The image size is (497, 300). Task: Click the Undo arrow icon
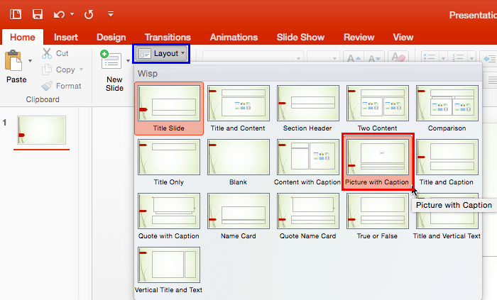point(59,14)
